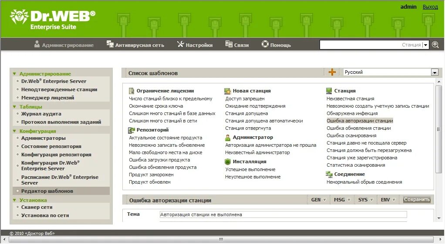Select template Станция отвергнута

[x=248, y=128]
